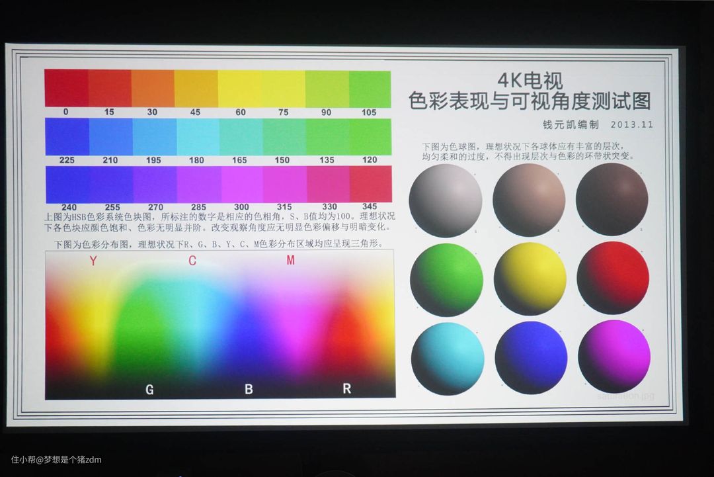Choose the magenta block labeled 300
The height and width of the screenshot is (477, 714).
(x=241, y=185)
